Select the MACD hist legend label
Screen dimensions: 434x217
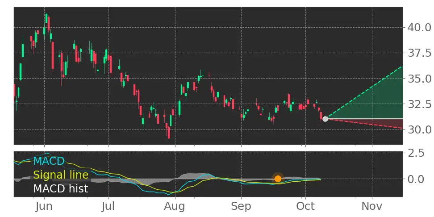61,188
